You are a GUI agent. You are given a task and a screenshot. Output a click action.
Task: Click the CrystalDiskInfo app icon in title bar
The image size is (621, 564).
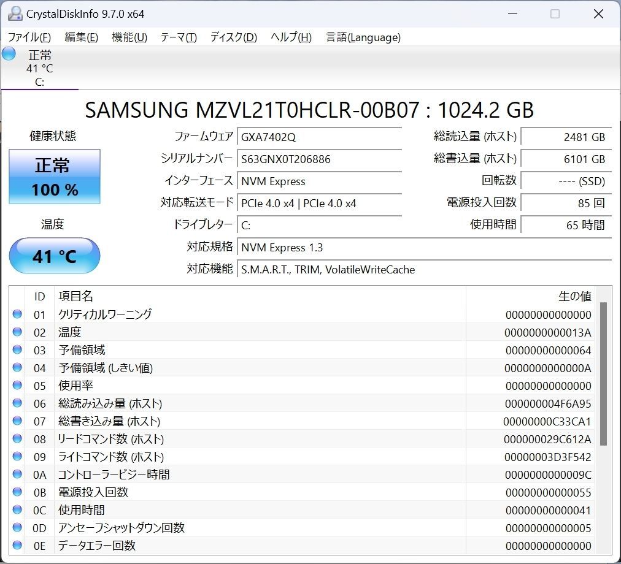coord(15,13)
